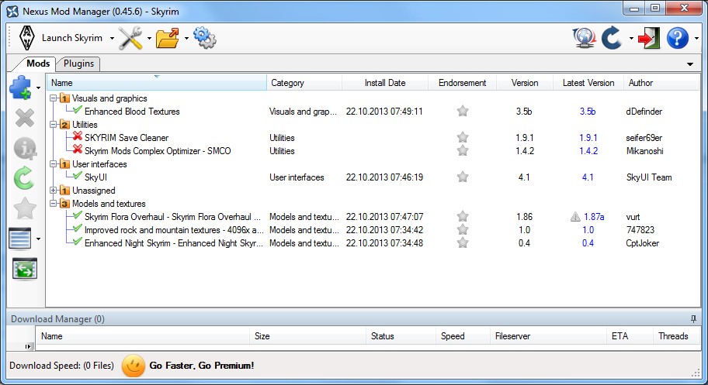The image size is (708, 385).
Task: Sort by the Latest Version column header
Action: click(588, 82)
